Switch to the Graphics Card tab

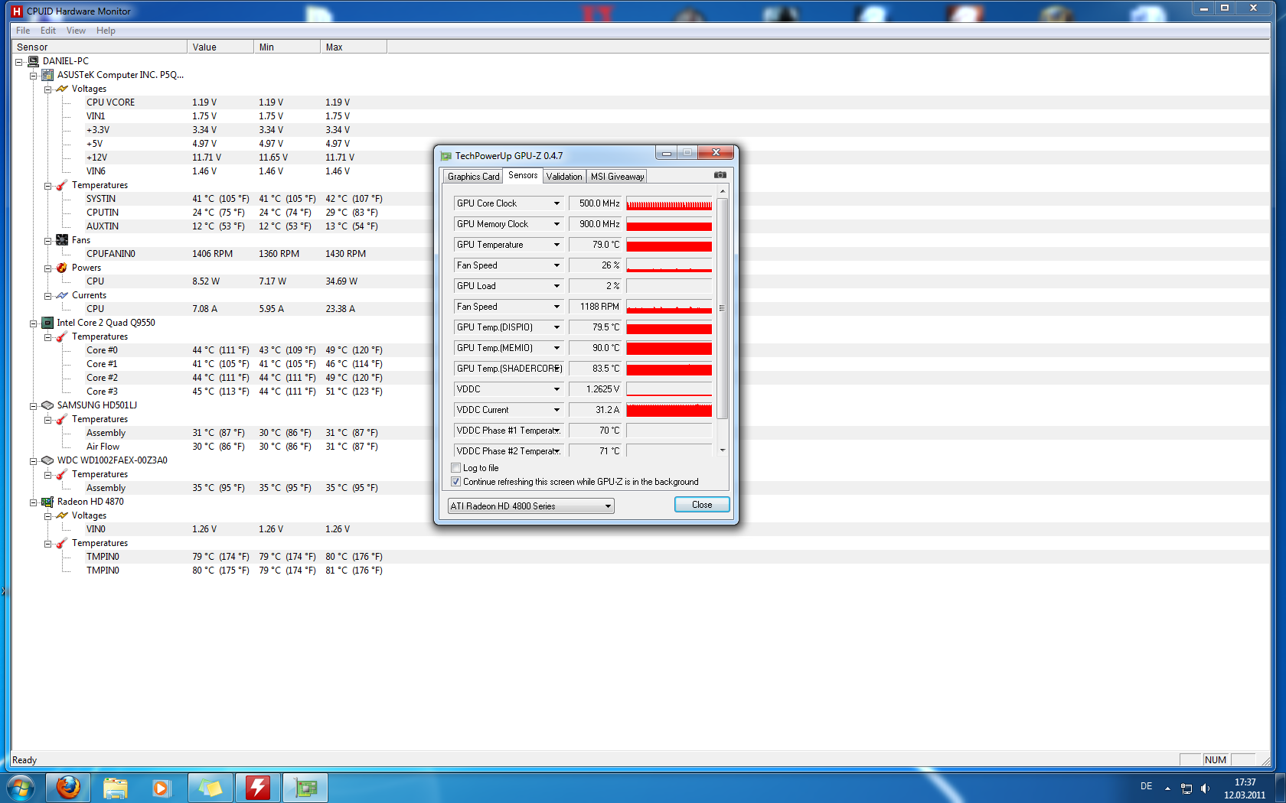(x=473, y=177)
